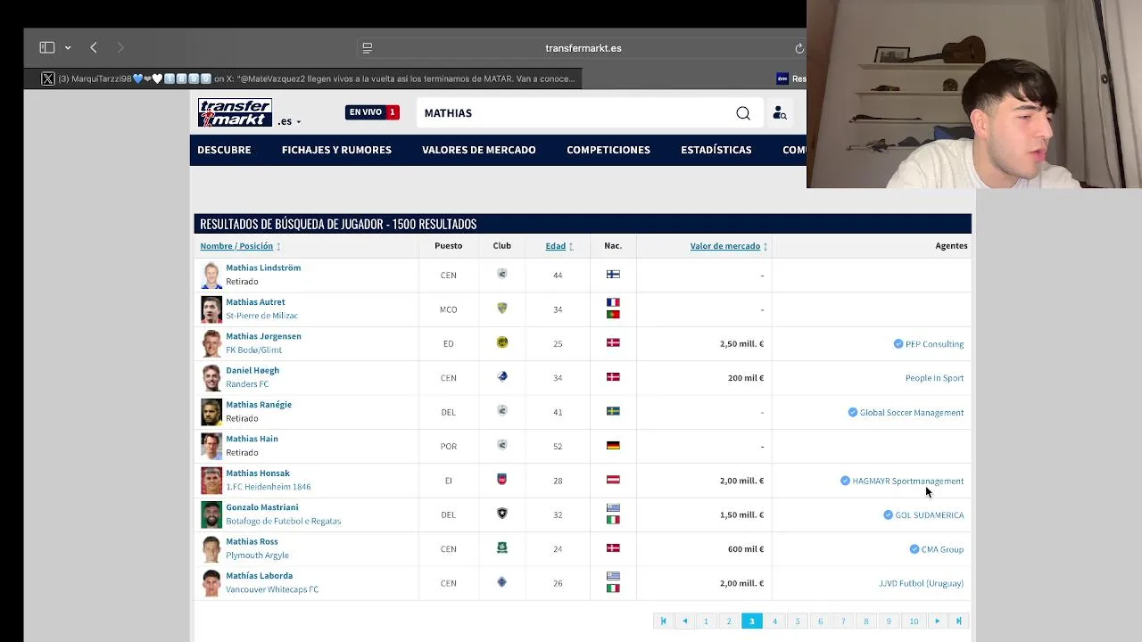Open Vancouver Whitecaps FC club link
Image resolution: width=1142 pixels, height=642 pixels.
click(272, 589)
